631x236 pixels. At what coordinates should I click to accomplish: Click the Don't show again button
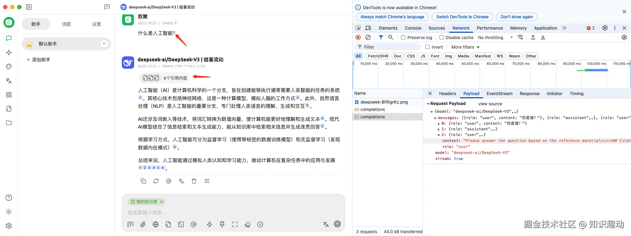(x=517, y=17)
